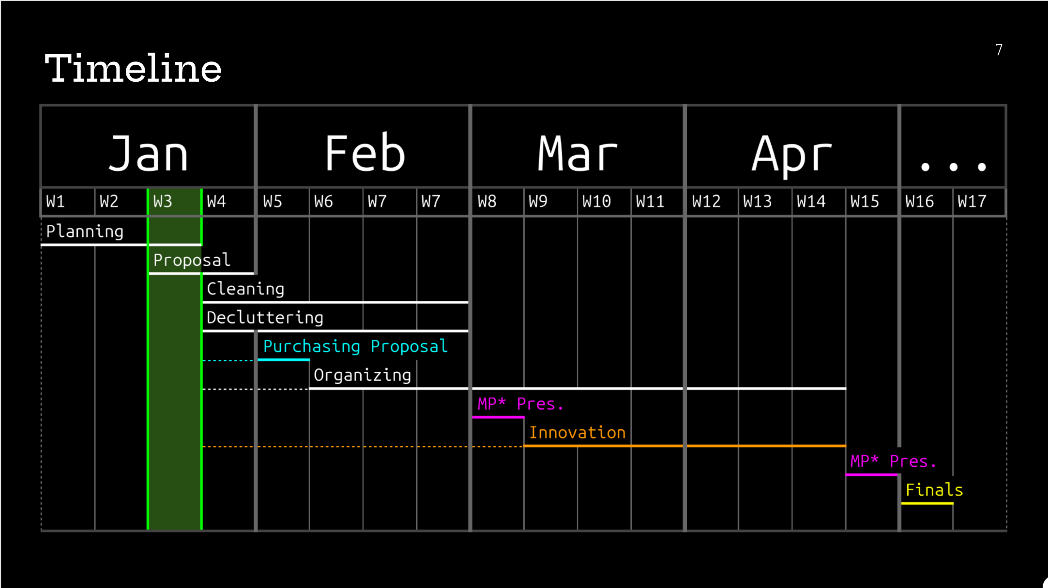Click the W13 week cell
Viewport: 1048px width, 588px height.
765,201
